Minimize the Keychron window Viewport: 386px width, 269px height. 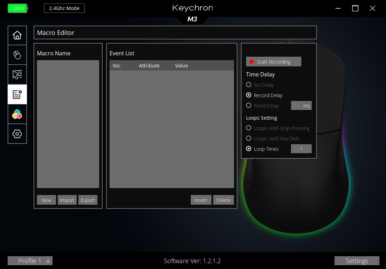coord(338,8)
